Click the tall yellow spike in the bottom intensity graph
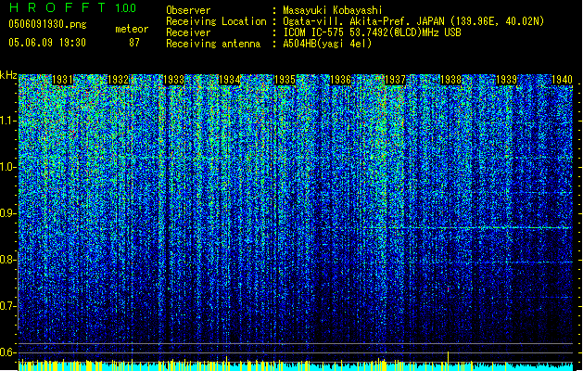583x371 pixels. coord(448,360)
